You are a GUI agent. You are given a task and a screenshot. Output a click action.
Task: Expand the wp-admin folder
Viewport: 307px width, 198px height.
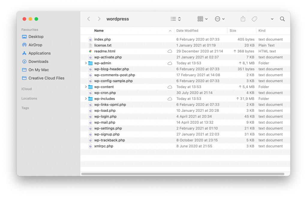coord(86,63)
